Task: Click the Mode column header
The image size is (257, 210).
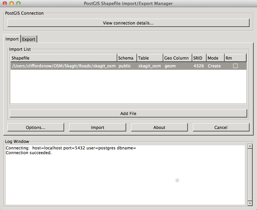Action: coord(215,58)
